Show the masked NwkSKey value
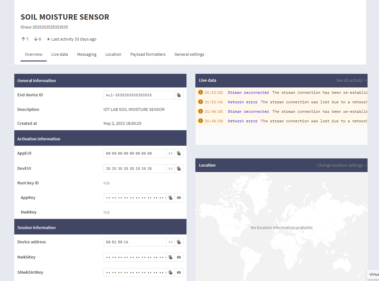This screenshot has height=281, width=379. tap(179, 257)
